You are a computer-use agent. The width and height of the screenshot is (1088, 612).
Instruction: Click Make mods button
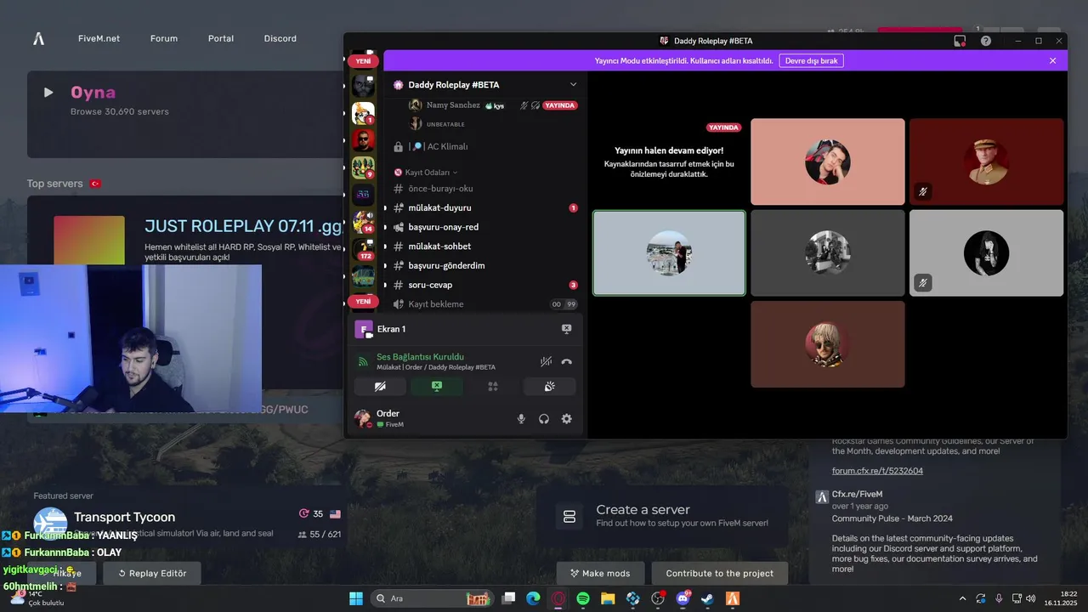click(600, 573)
